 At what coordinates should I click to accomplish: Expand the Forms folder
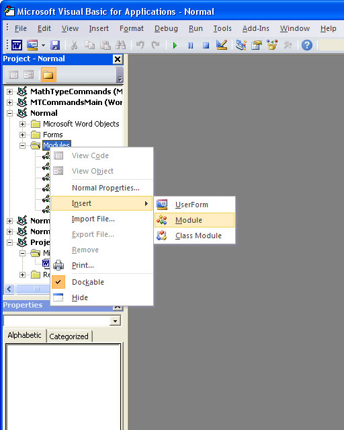(x=22, y=135)
